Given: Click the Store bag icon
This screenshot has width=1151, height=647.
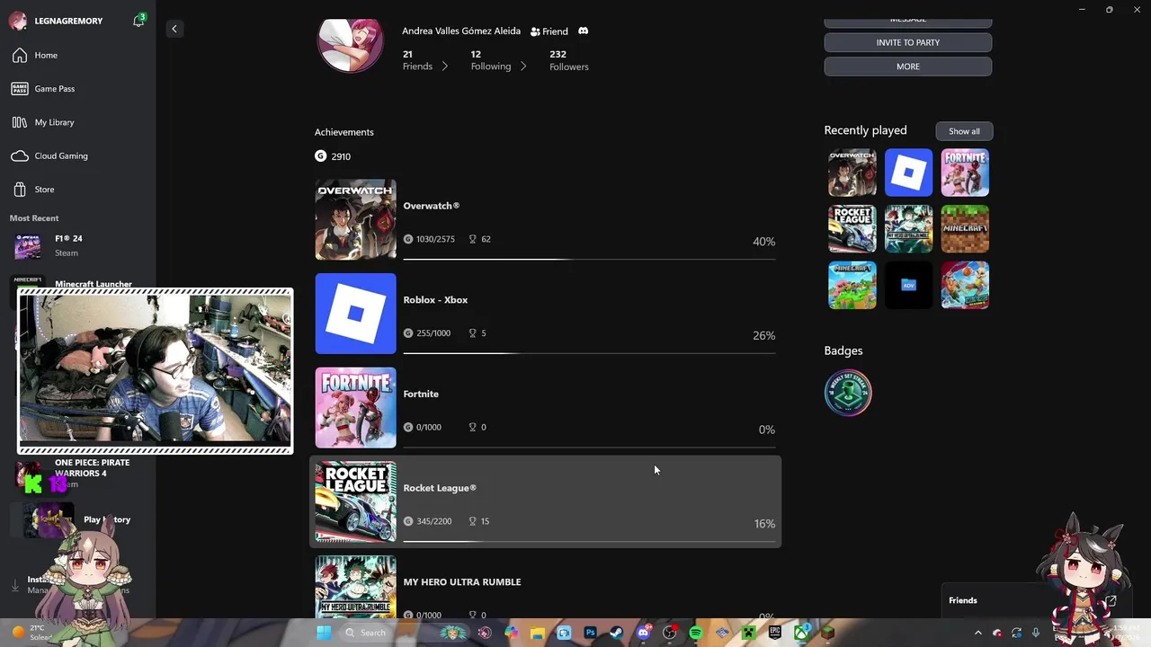Looking at the screenshot, I should pos(20,190).
